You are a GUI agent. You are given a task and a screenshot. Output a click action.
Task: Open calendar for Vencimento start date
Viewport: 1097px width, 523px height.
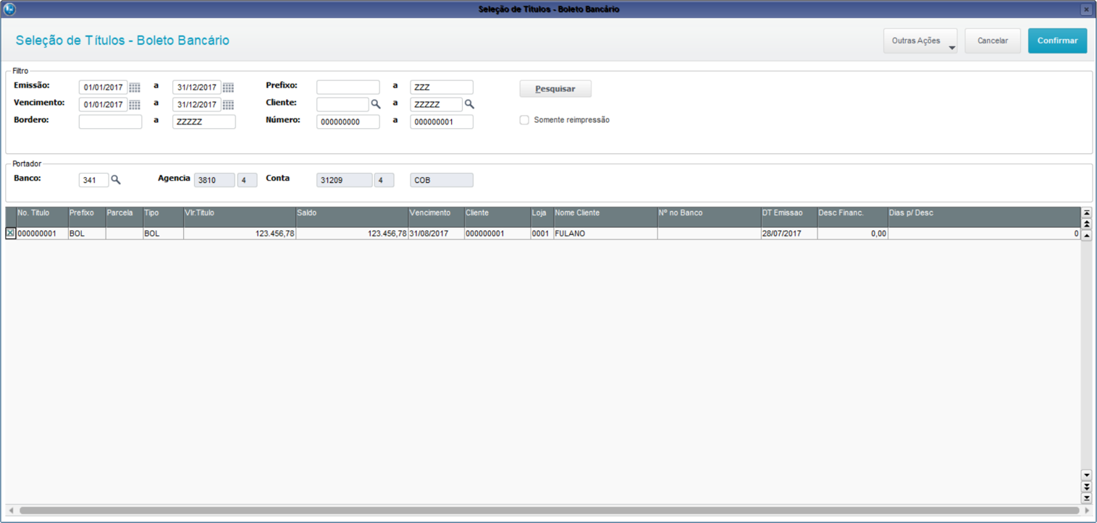(135, 105)
